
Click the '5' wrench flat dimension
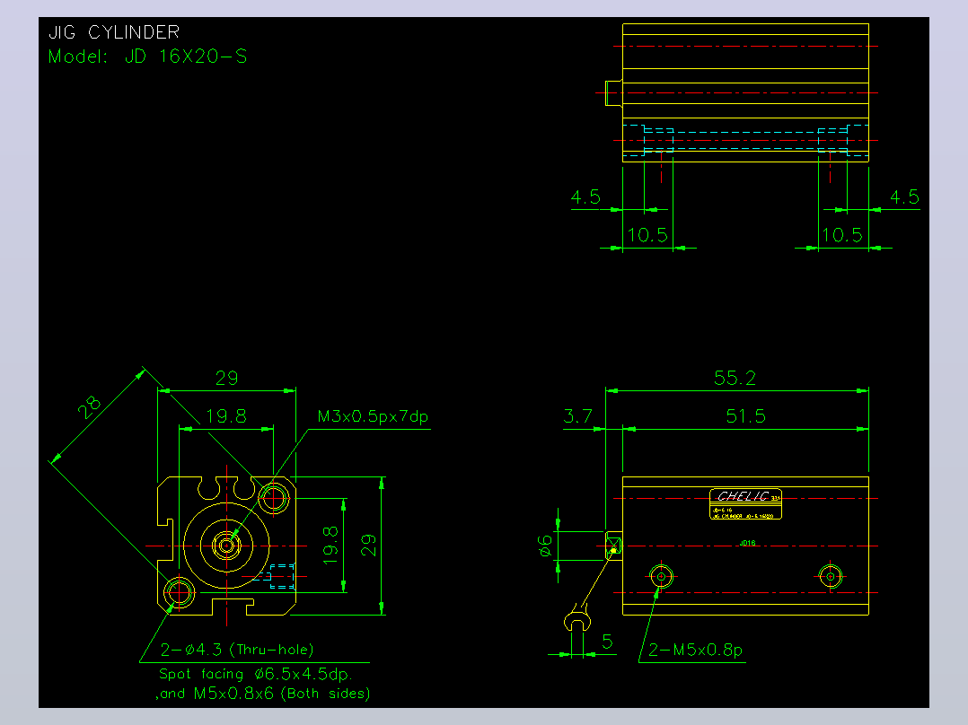607,642
